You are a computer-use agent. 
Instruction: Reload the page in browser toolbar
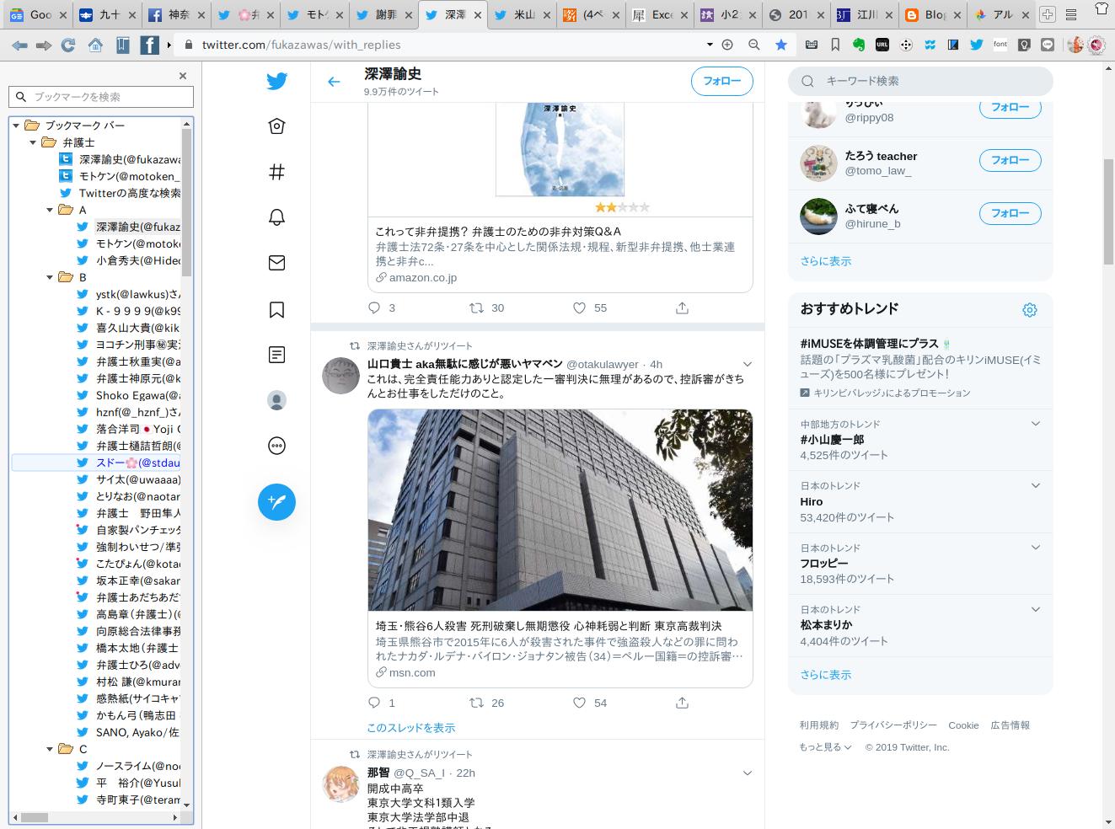coord(68,45)
